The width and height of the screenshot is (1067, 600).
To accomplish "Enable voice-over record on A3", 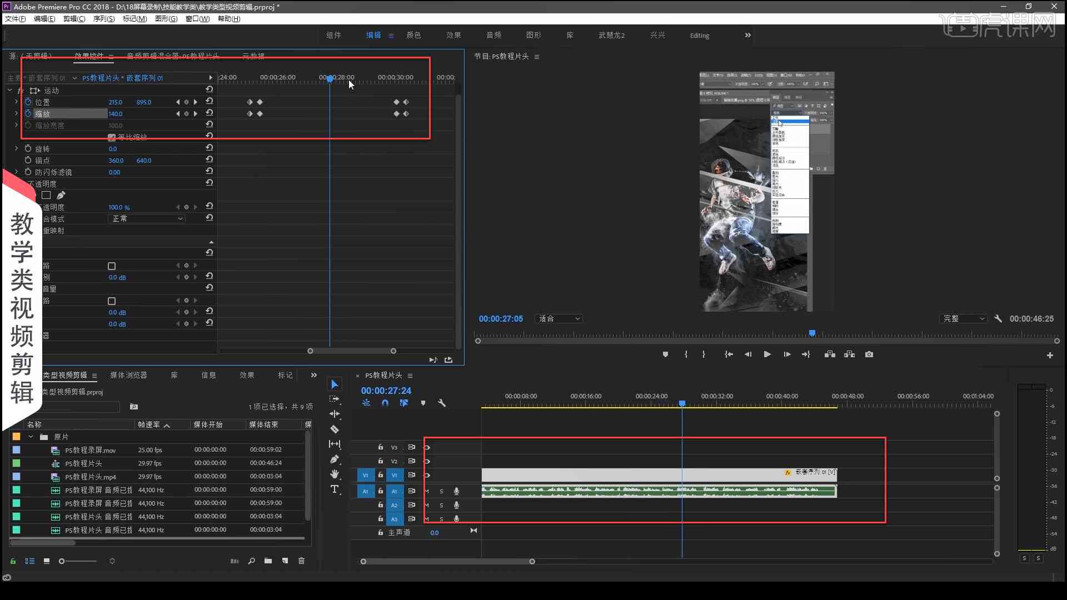I will pyautogui.click(x=456, y=519).
